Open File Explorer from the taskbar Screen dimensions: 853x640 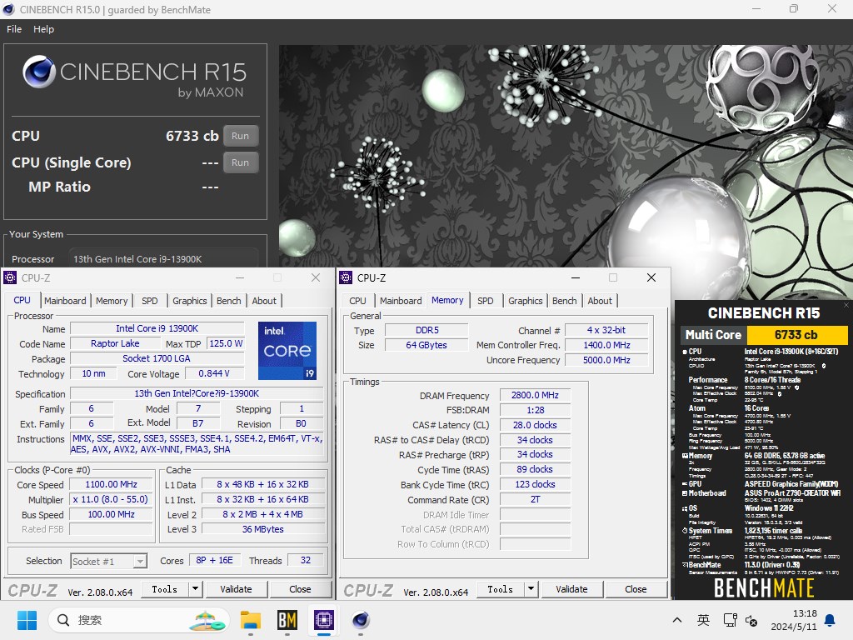(x=251, y=620)
